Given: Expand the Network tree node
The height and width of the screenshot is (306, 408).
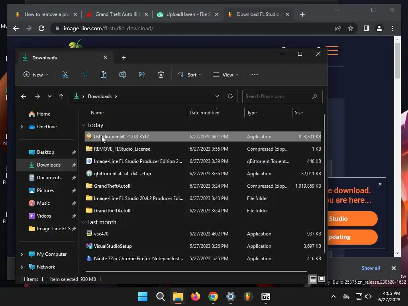Looking at the screenshot, I should click(x=22, y=267).
